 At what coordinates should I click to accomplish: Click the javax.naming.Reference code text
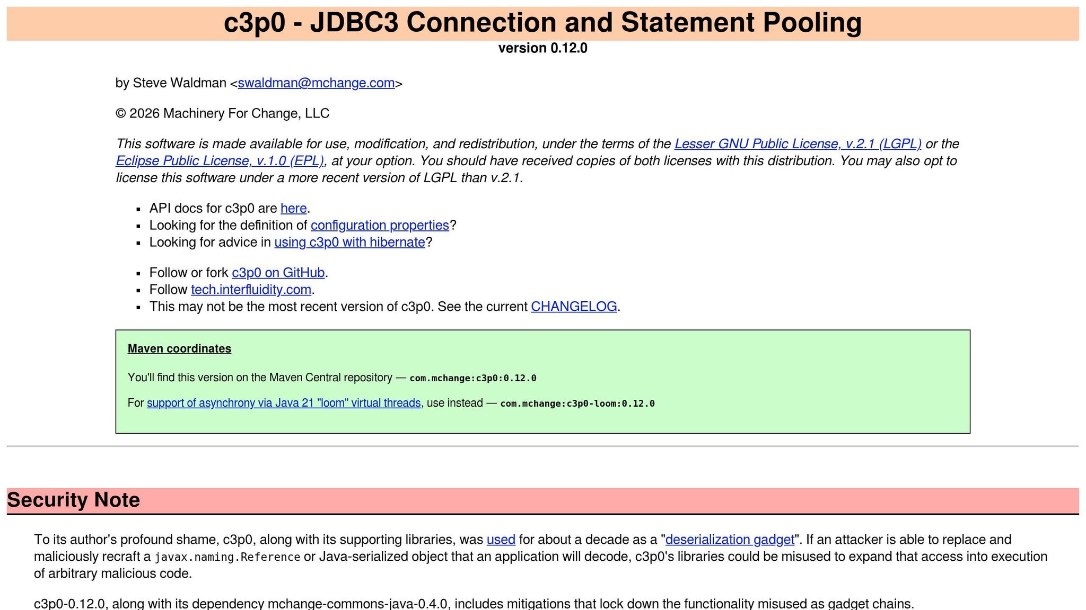point(227,557)
